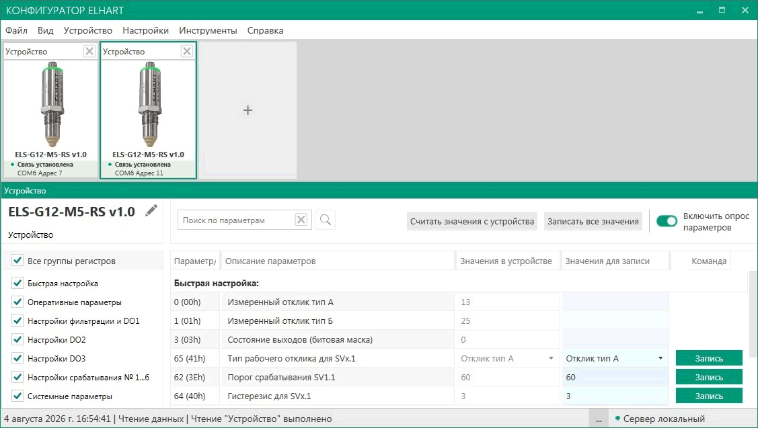Click Считать значения с устройства button
758x428 pixels.
(472, 221)
